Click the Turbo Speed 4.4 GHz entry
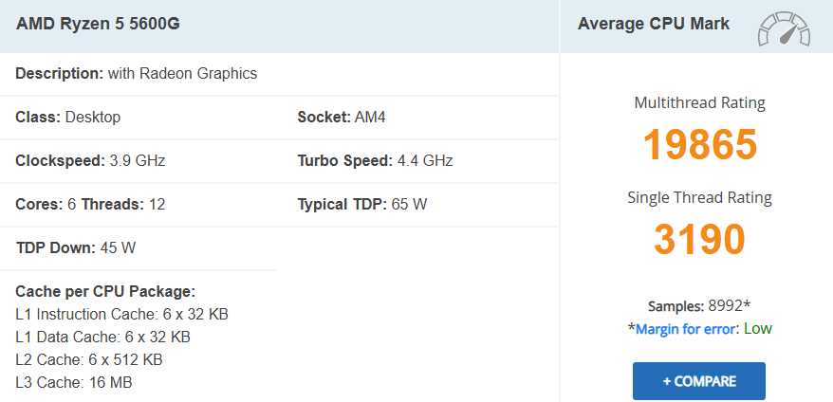This screenshot has height=402, width=833. (375, 160)
